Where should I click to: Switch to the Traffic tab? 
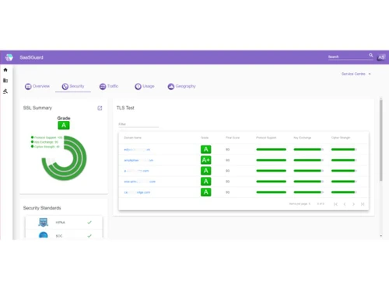click(109, 86)
